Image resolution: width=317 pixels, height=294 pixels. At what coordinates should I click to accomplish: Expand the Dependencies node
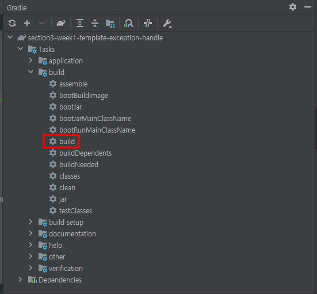pyautogui.click(x=20, y=280)
